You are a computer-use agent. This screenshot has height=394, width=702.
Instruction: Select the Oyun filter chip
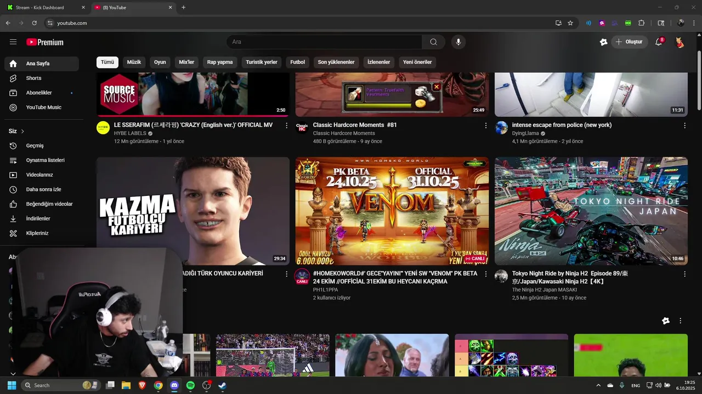[x=160, y=62]
